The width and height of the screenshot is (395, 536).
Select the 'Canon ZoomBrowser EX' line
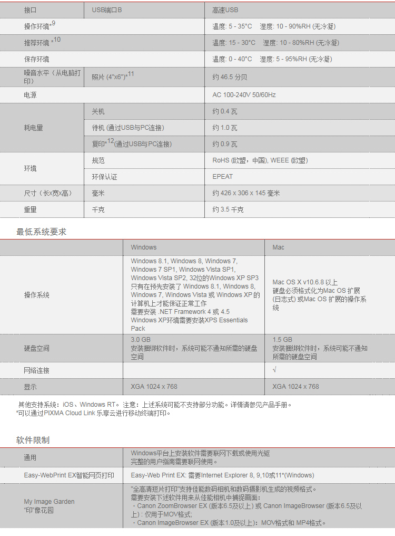(246, 510)
